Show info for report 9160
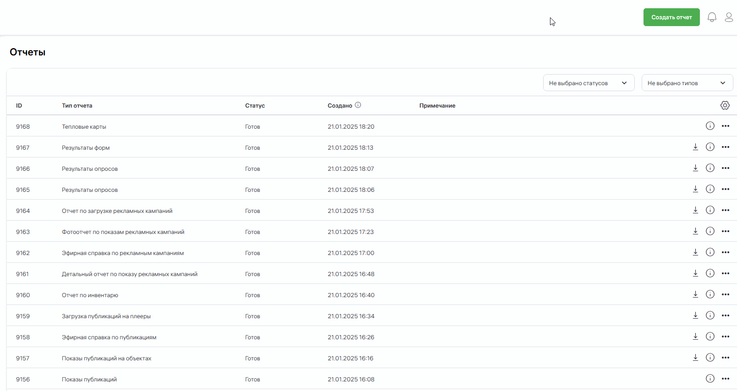Viewport: 737px width, 391px height. [710, 294]
